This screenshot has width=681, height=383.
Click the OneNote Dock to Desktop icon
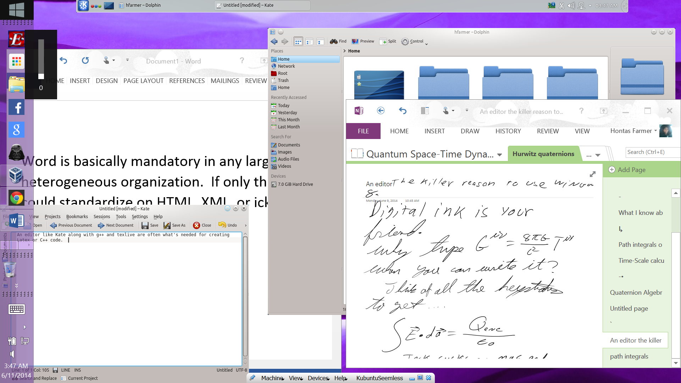pyautogui.click(x=425, y=111)
